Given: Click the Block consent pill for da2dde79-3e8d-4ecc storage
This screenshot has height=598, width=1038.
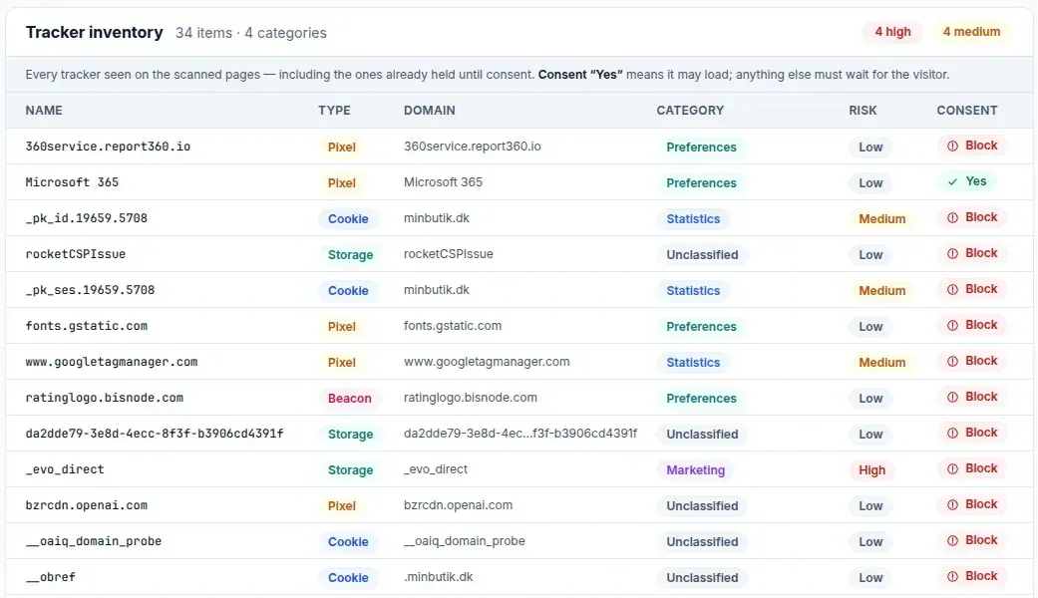Looking at the screenshot, I should click(x=972, y=433).
